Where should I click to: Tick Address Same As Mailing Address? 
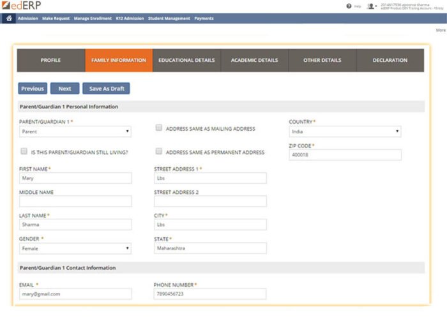[x=159, y=128]
